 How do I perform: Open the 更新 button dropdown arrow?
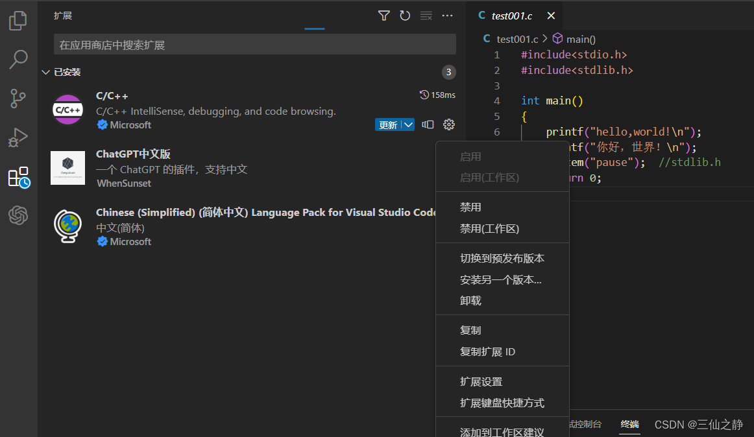408,124
